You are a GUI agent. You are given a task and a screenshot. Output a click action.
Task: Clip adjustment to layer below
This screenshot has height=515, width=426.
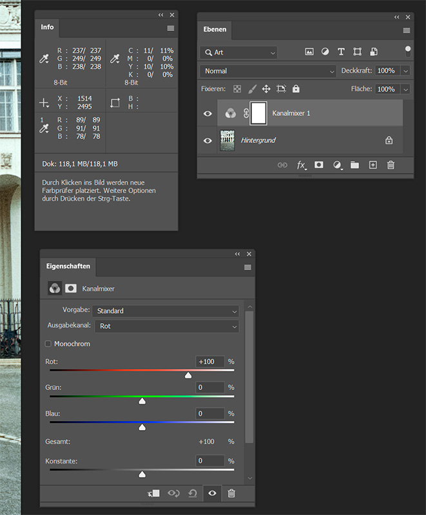click(154, 493)
